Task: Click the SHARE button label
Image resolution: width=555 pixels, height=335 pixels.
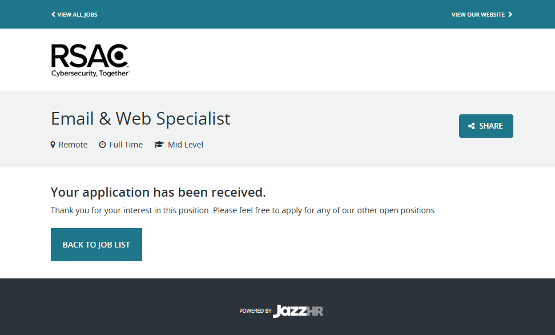Action: pyautogui.click(x=491, y=126)
